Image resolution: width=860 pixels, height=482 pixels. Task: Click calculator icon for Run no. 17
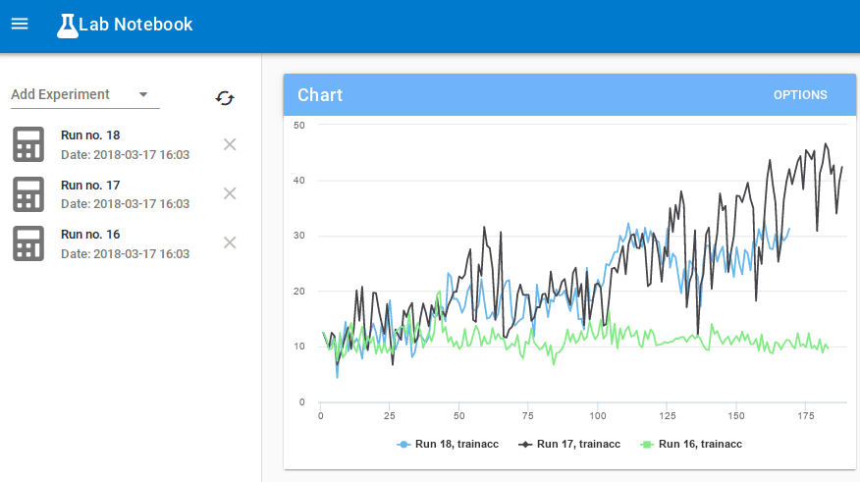click(28, 193)
